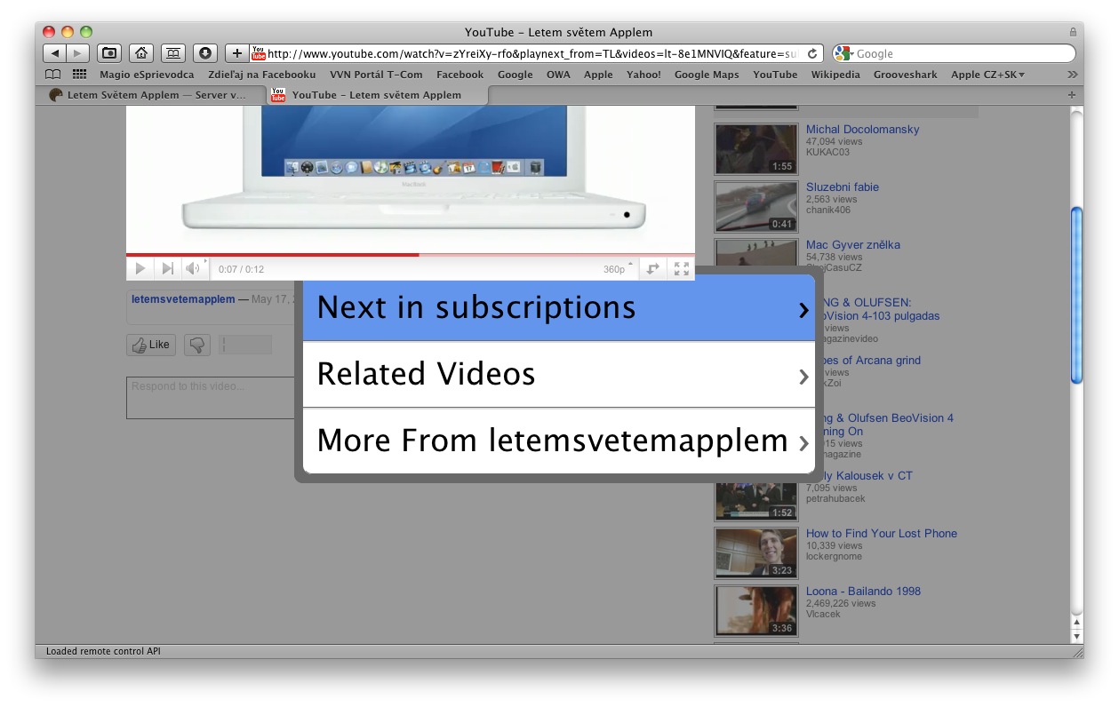
Task: Add bookmark with the plus button
Action: [x=236, y=53]
